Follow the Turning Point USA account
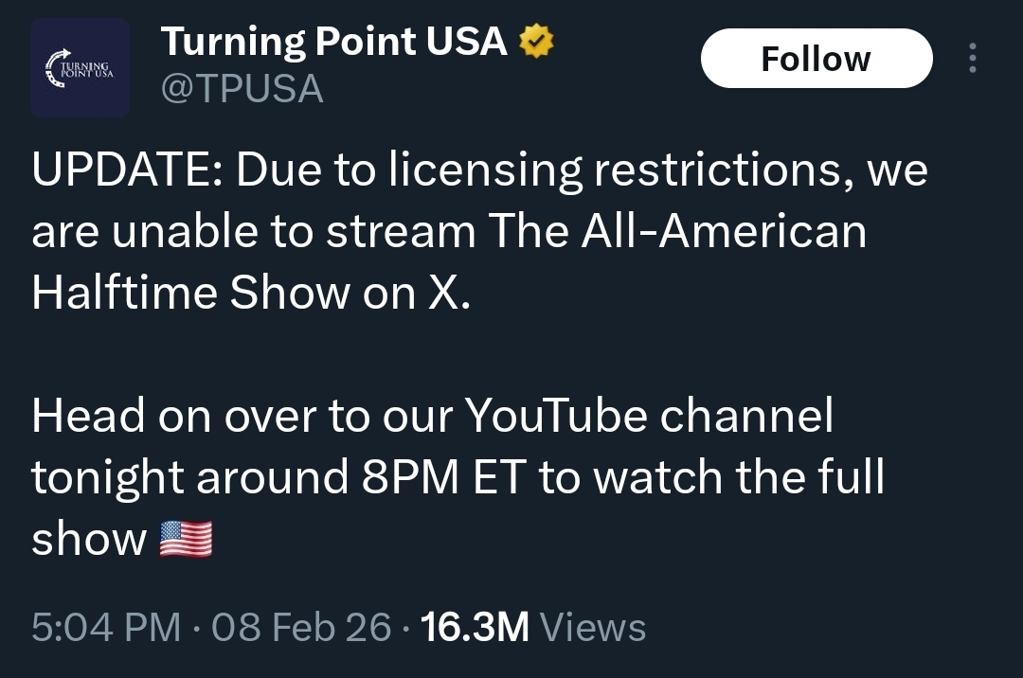Screen dimensions: 1023x678 pos(816,59)
